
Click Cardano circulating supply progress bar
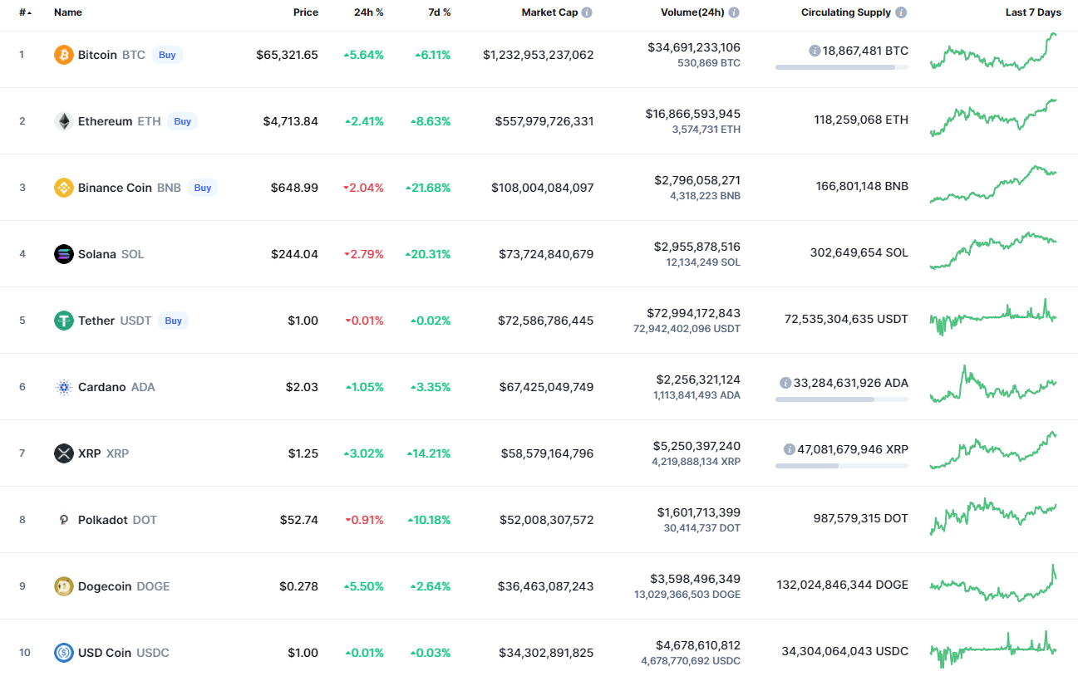842,399
